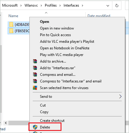Expand chevron after Profiles breadcrumb
The image size is (129, 133).
[x=60, y=6]
